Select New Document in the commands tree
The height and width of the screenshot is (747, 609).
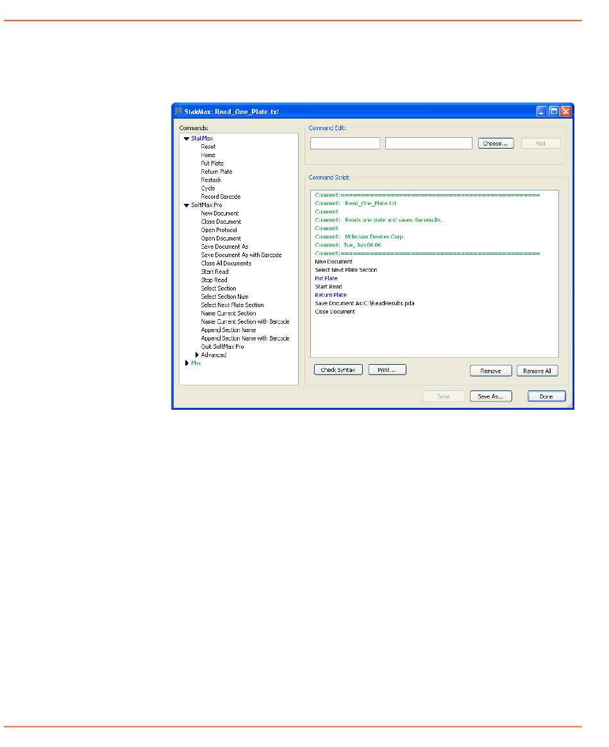tap(219, 214)
